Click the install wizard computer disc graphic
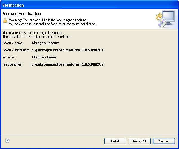 (165, 19)
